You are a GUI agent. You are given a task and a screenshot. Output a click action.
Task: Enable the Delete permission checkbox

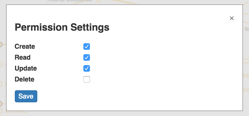[x=87, y=80]
